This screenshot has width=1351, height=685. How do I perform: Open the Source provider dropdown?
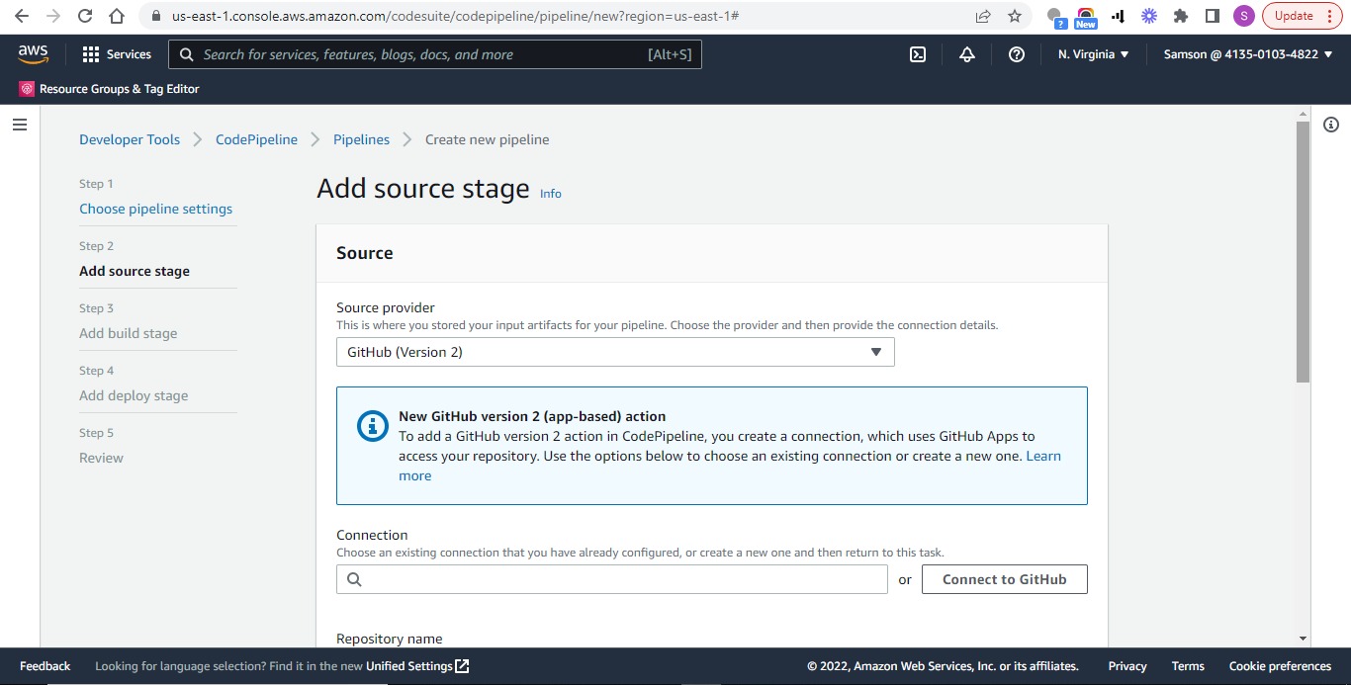pos(615,352)
